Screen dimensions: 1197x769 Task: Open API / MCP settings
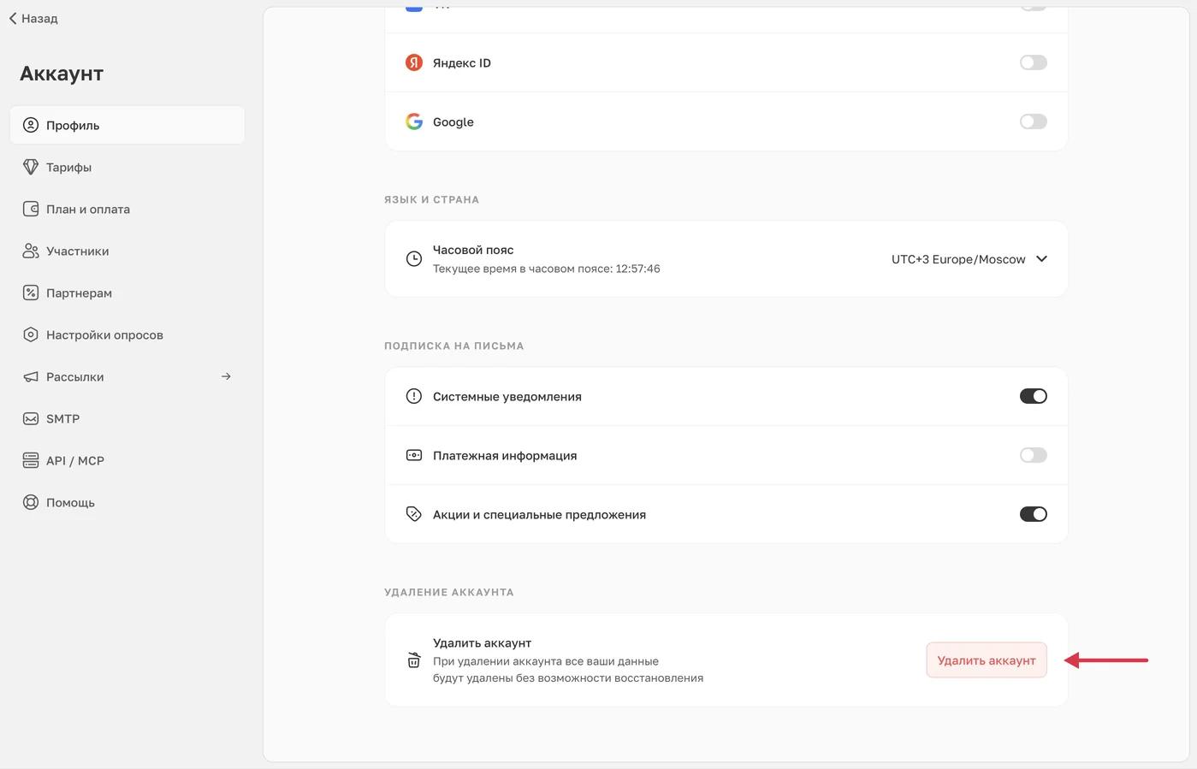pyautogui.click(x=127, y=460)
